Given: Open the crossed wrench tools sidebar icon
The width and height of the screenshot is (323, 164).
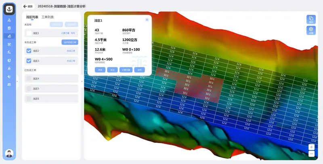Looking at the screenshot, I should coord(9,44).
